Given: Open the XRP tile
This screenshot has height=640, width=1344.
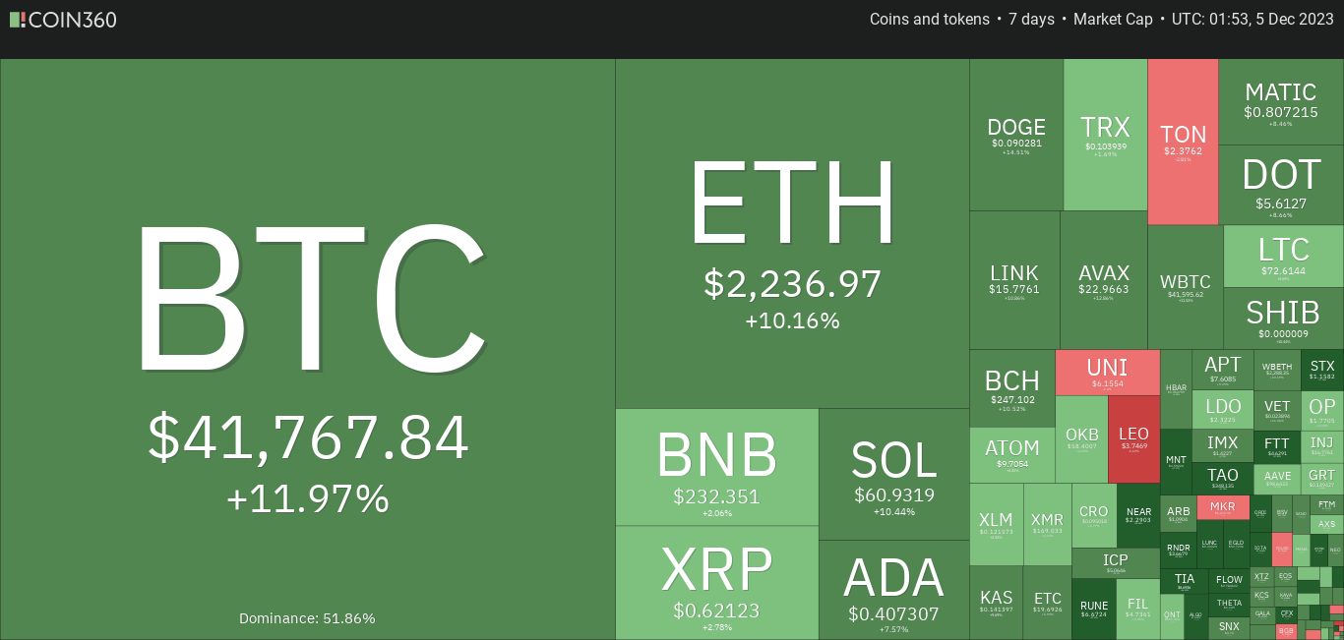Looking at the screenshot, I should 717,583.
